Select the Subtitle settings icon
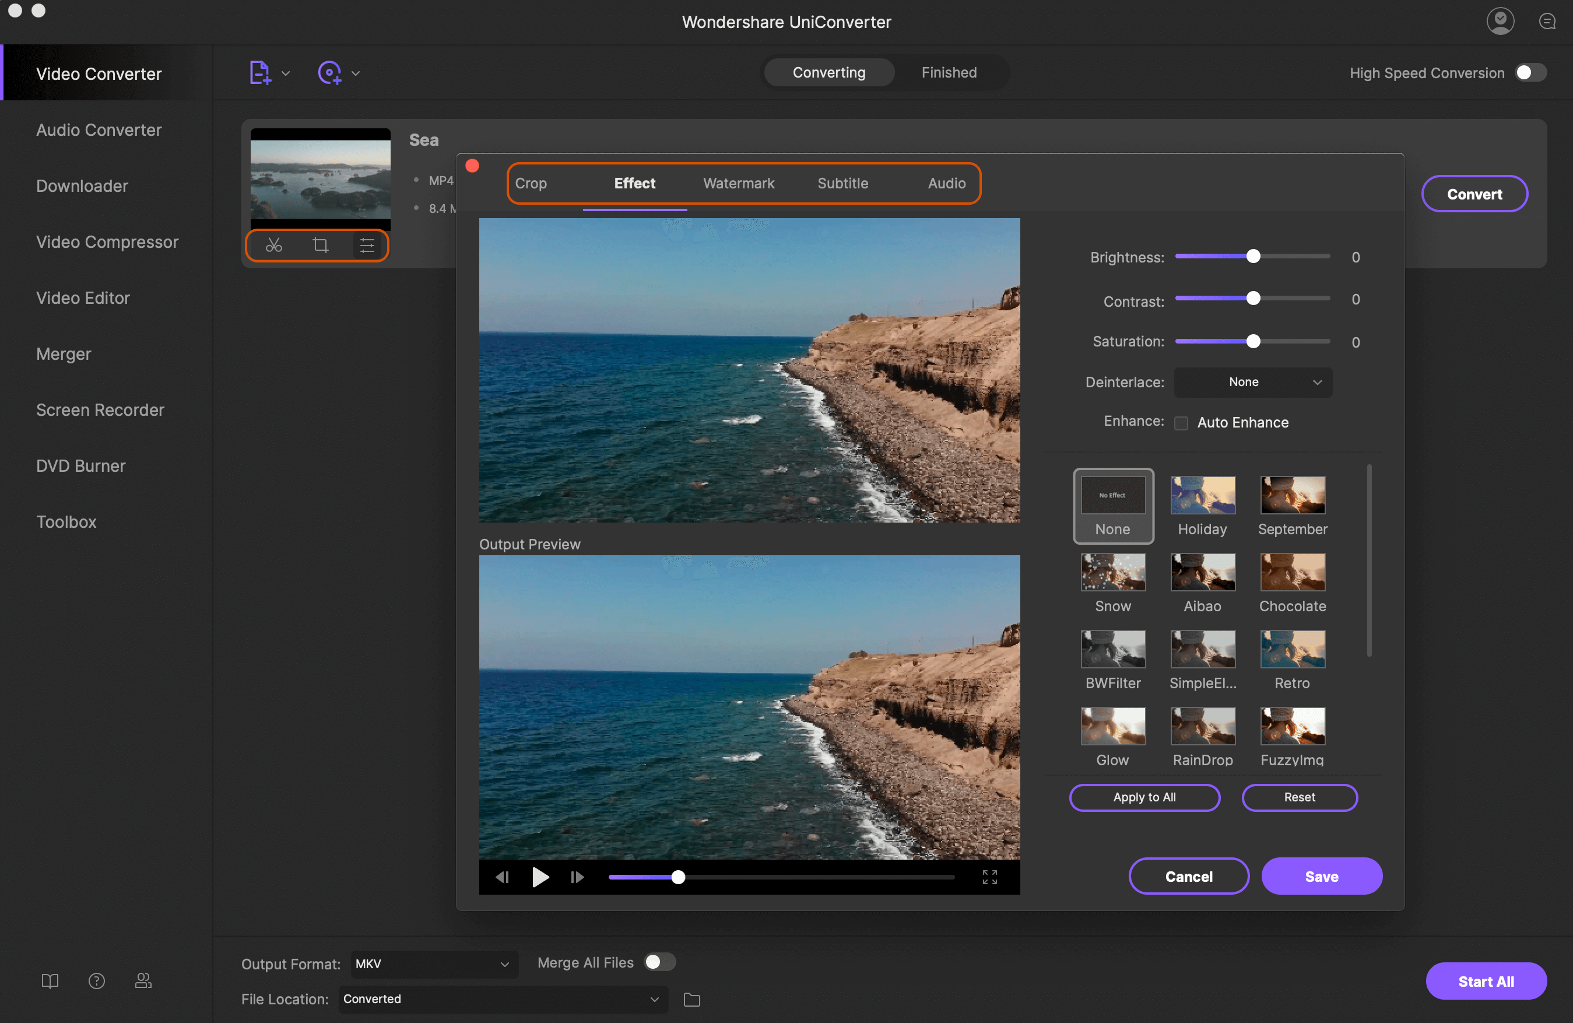1573x1023 pixels. pos(842,181)
